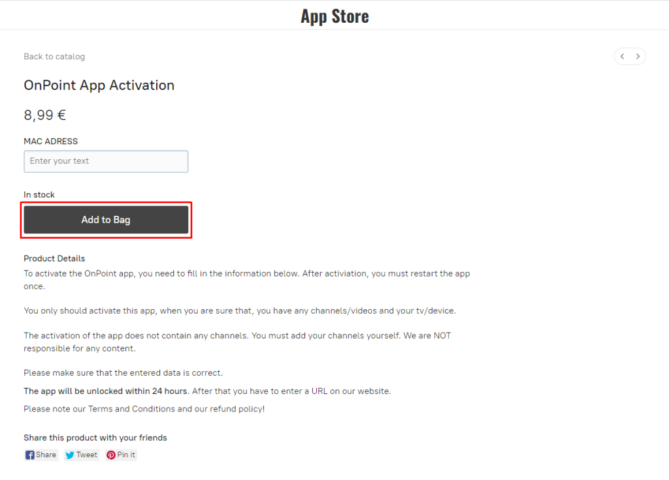Click the MAC ADRESS field label
The width and height of the screenshot is (669, 480).
[x=50, y=142]
